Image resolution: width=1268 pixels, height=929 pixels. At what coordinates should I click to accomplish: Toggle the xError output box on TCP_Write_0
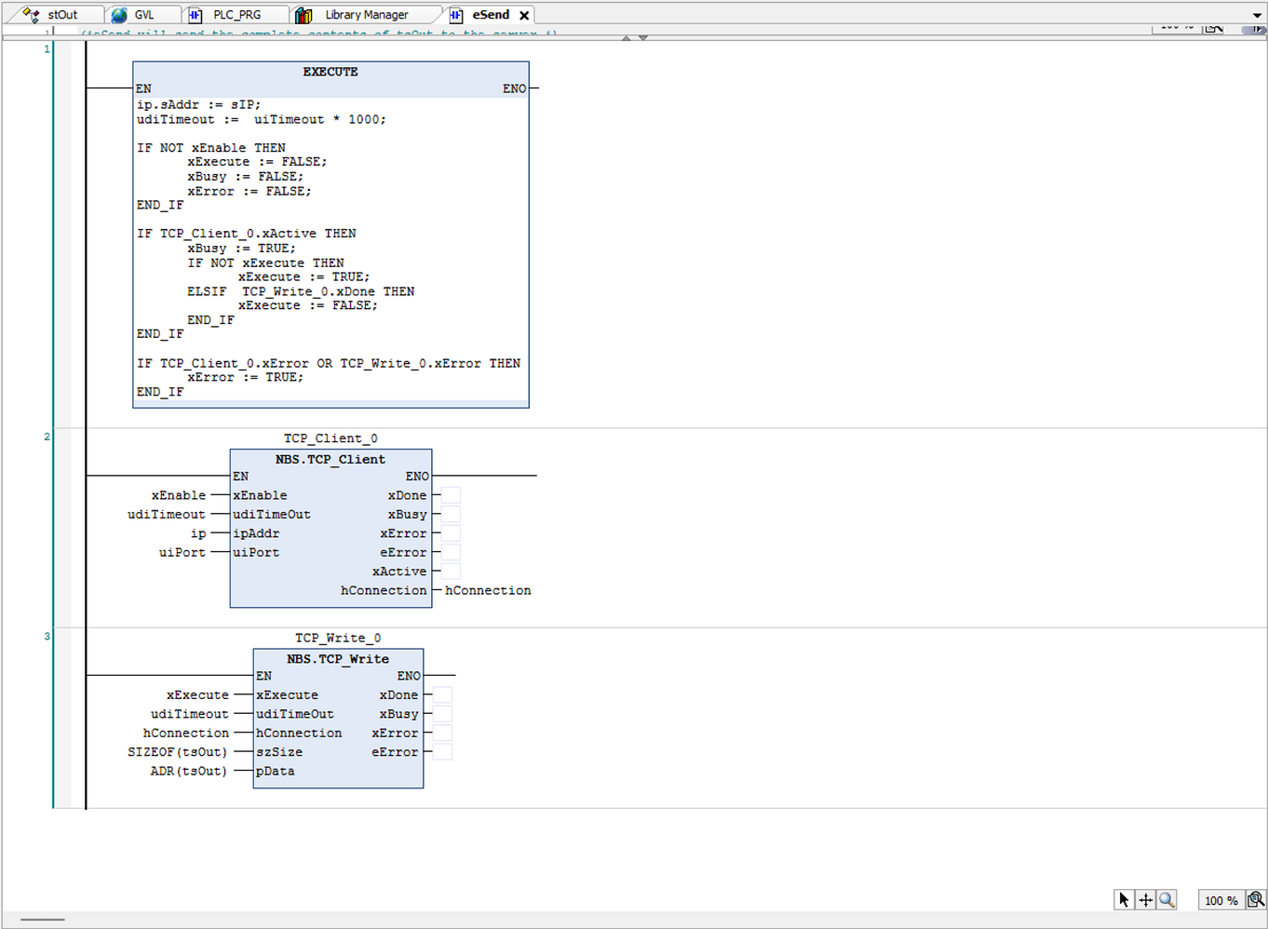click(441, 733)
